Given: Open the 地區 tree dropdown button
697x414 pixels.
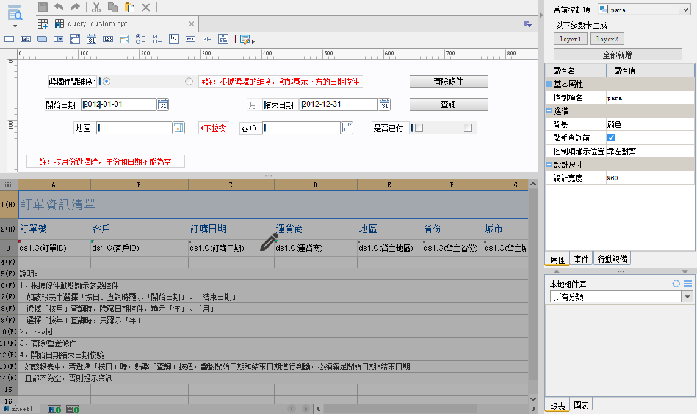Looking at the screenshot, I should point(179,128).
